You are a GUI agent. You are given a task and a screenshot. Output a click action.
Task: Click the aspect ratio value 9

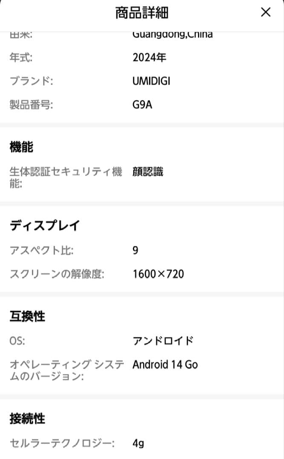pyautogui.click(x=135, y=251)
